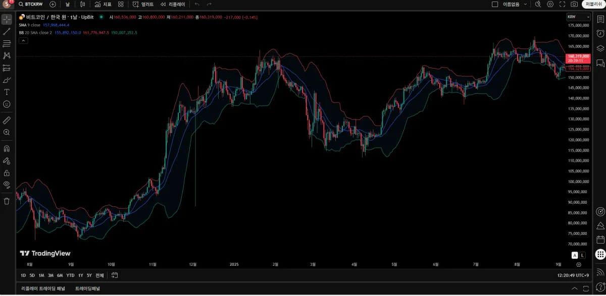This screenshot has width=606, height=296.
Task: Enable auto scale with the A button
Action: pyautogui.click(x=575, y=255)
